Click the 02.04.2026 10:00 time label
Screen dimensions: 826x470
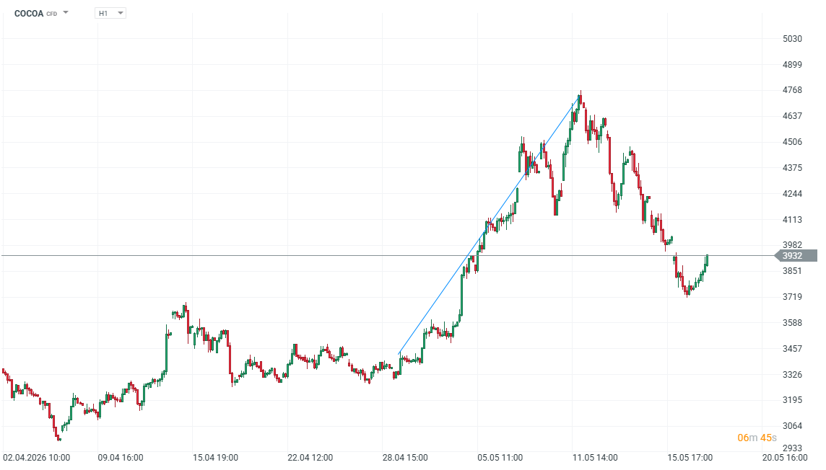point(36,457)
